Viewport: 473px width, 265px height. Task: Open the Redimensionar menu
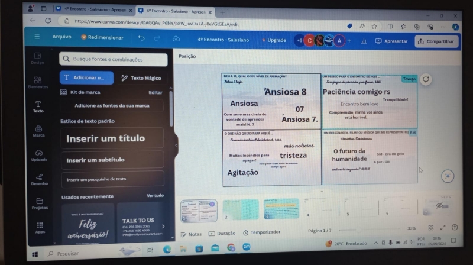pyautogui.click(x=102, y=37)
